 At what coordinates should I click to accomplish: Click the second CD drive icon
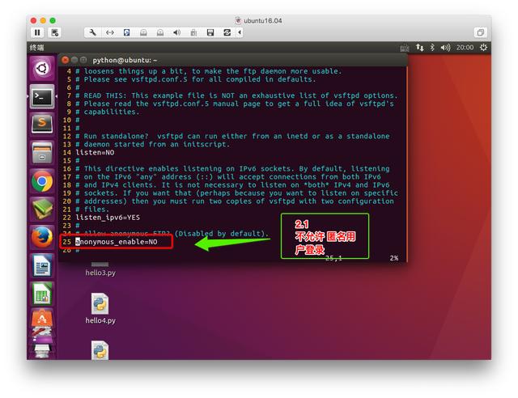[160, 32]
